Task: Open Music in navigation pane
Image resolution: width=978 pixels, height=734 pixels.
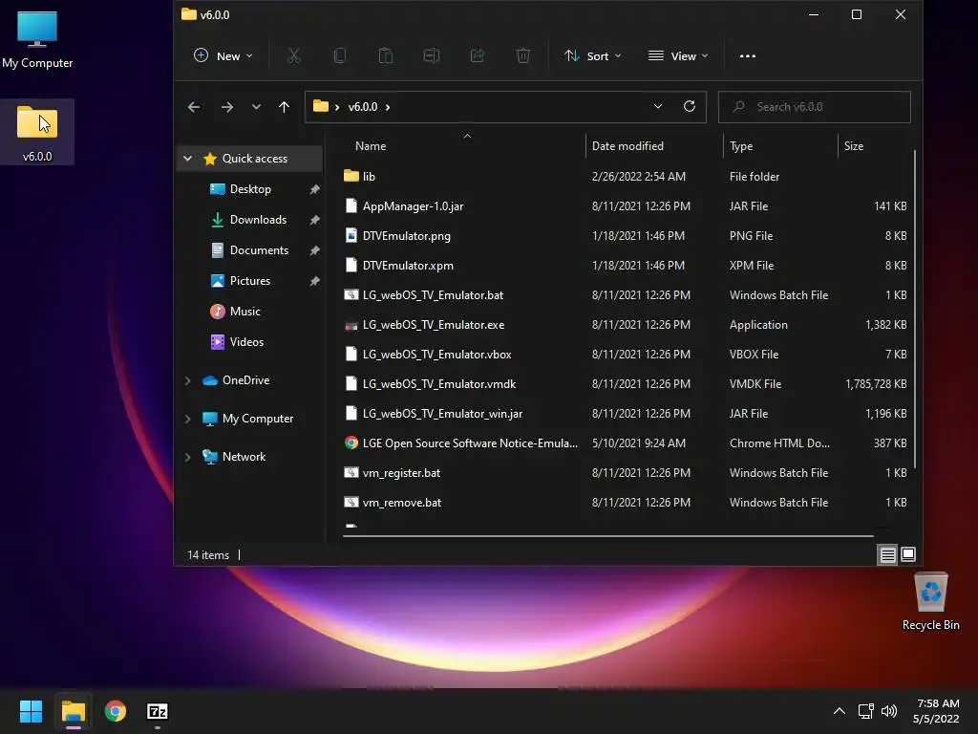Action: (x=244, y=312)
